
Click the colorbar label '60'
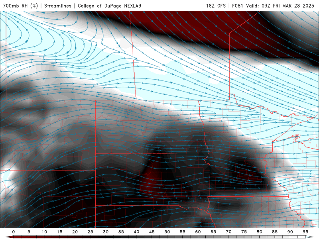coord(198,232)
